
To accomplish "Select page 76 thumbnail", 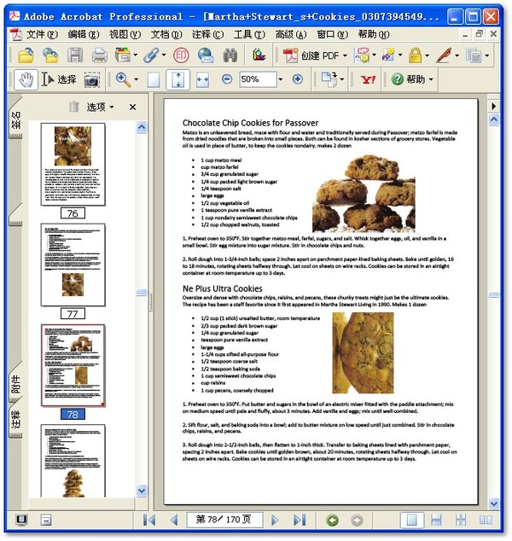I will pos(73,165).
